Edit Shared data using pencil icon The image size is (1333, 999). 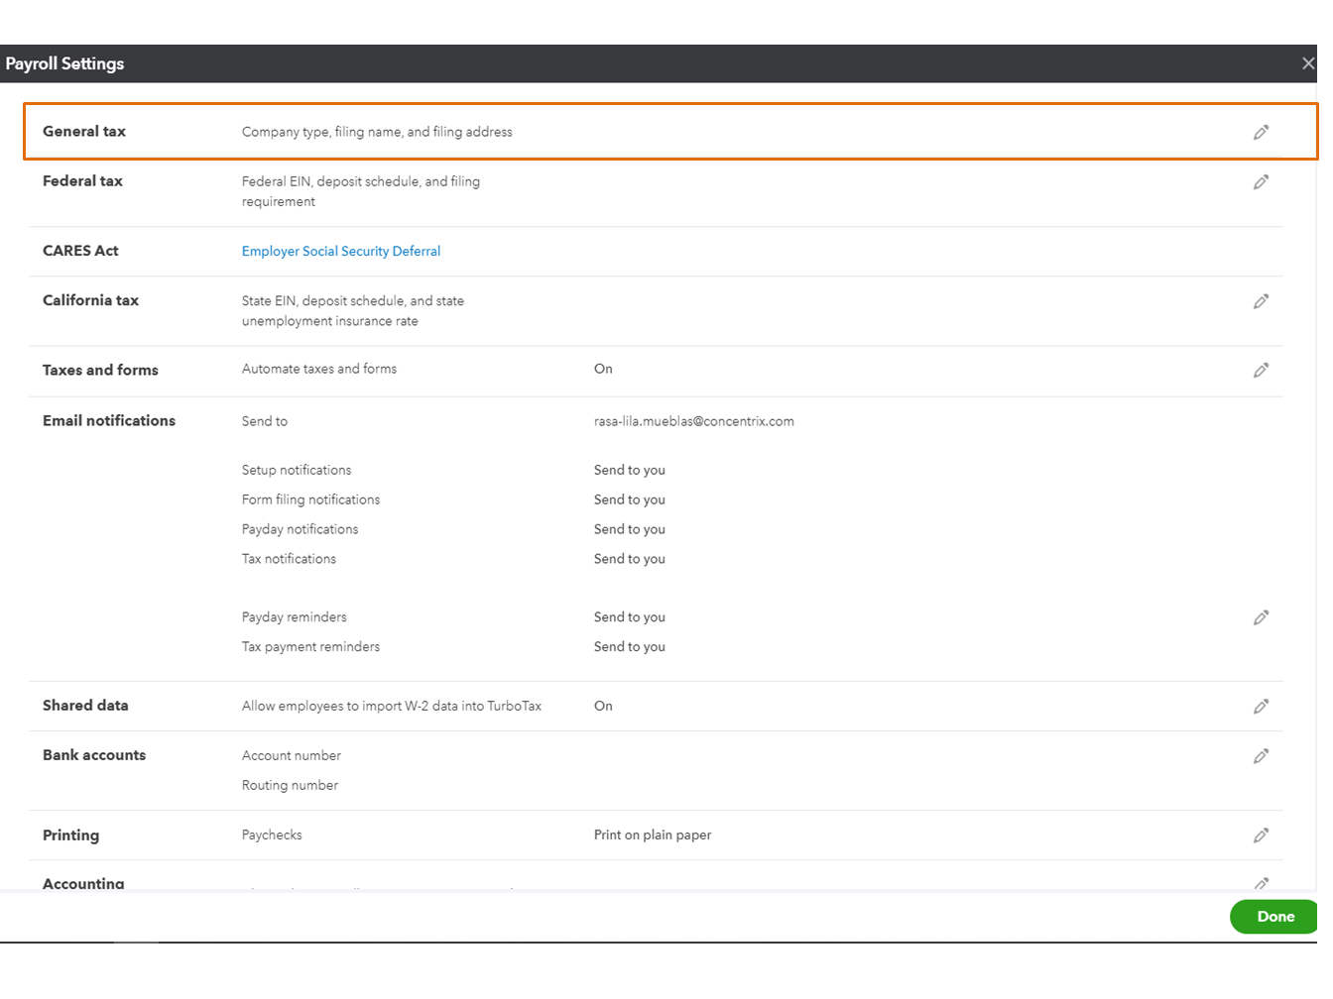(x=1261, y=706)
